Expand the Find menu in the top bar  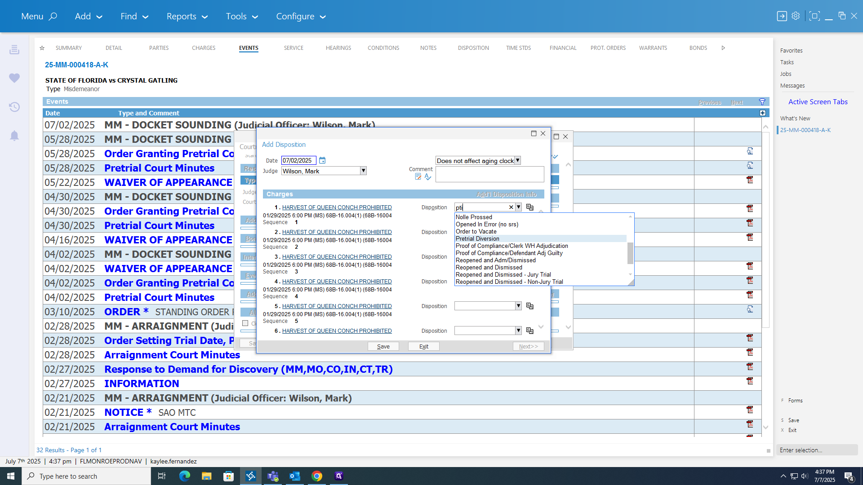134,16
